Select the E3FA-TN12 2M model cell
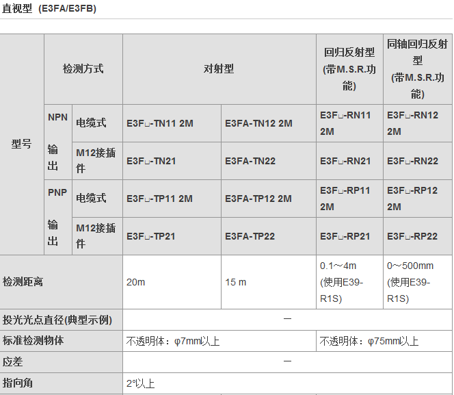The image size is (454, 395). [258, 124]
